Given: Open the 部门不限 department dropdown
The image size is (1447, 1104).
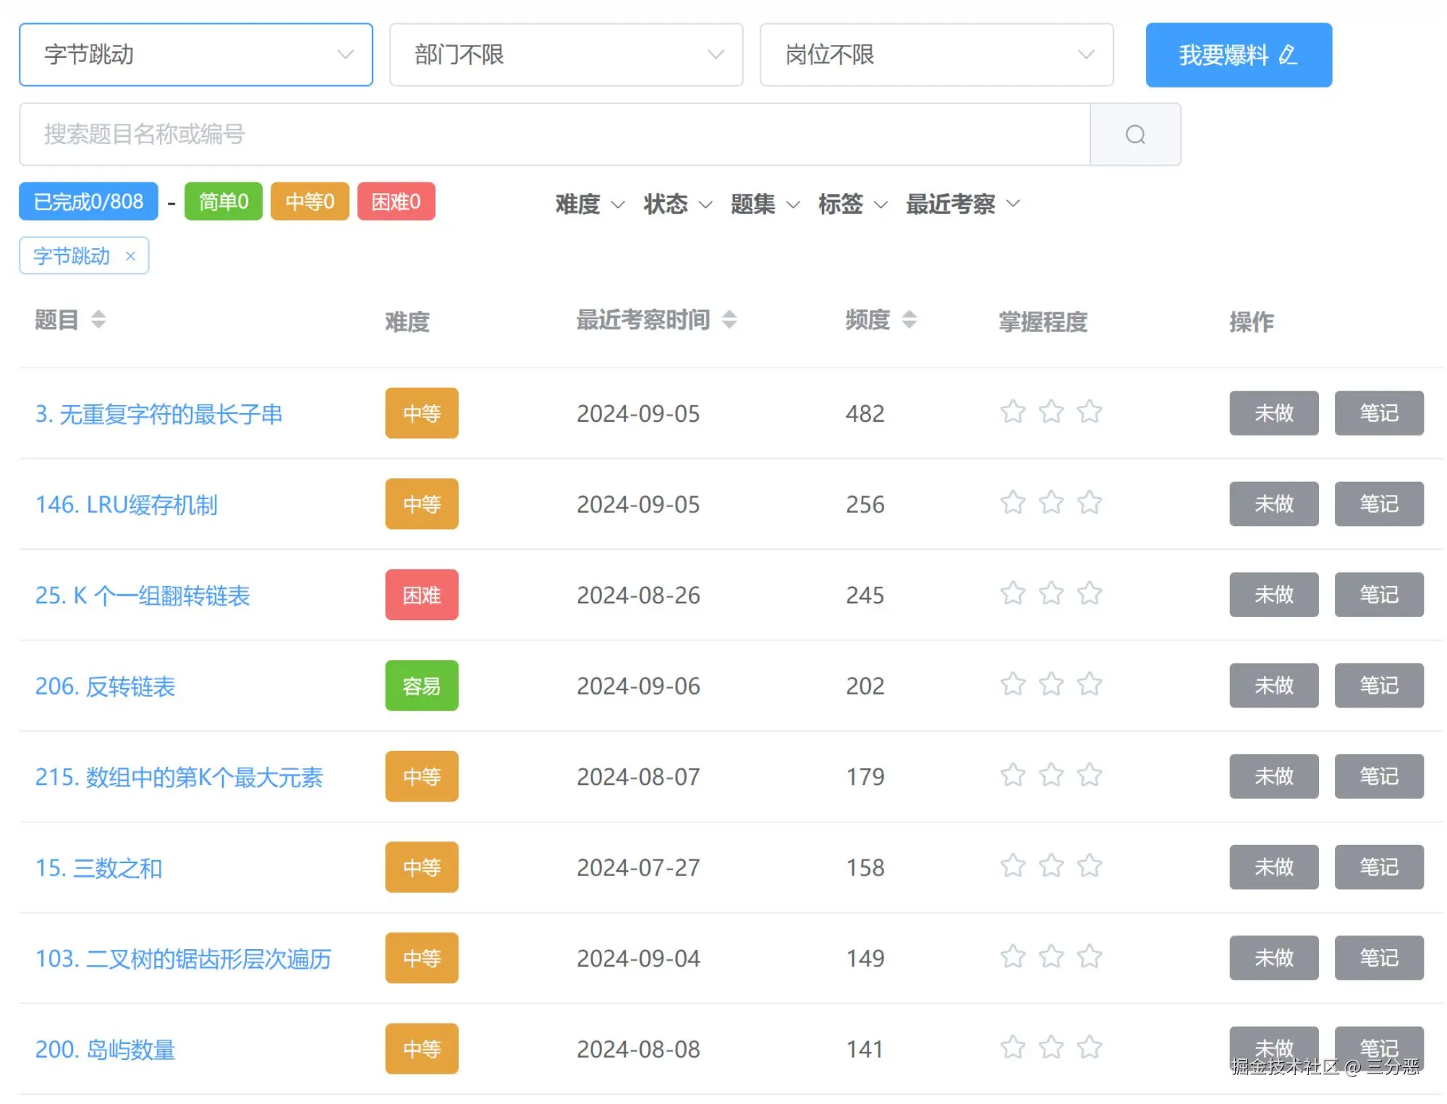Looking at the screenshot, I should click(566, 55).
